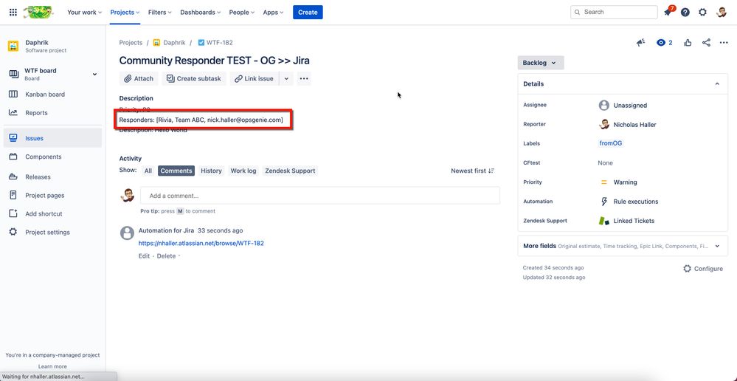Image resolution: width=737 pixels, height=381 pixels.
Task: Open the settings gear in top bar
Action: [x=702, y=13]
